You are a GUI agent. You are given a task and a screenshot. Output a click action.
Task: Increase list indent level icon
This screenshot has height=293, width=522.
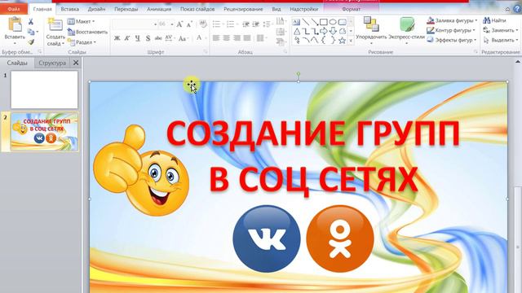click(255, 24)
